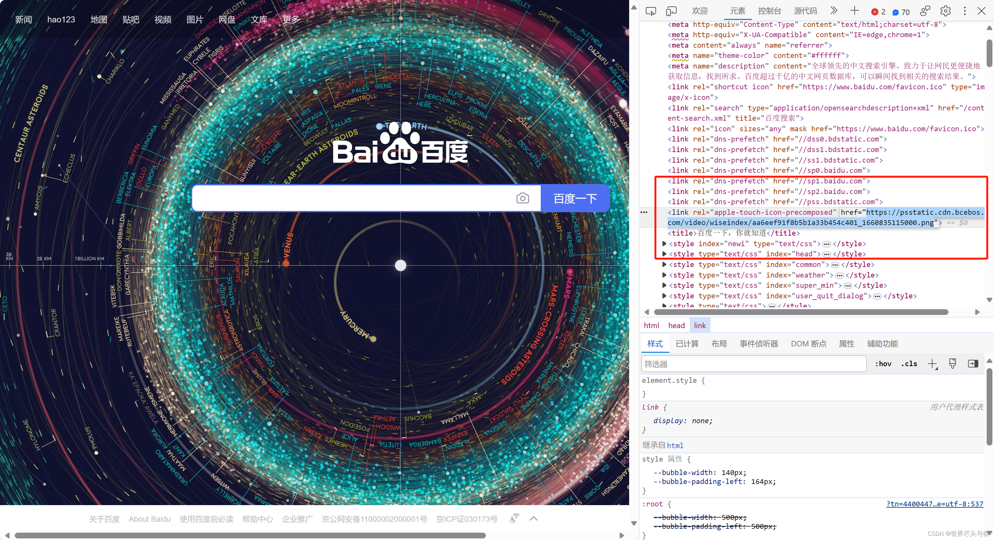
Task: Open the 事件侦听器 tab
Action: click(x=759, y=344)
